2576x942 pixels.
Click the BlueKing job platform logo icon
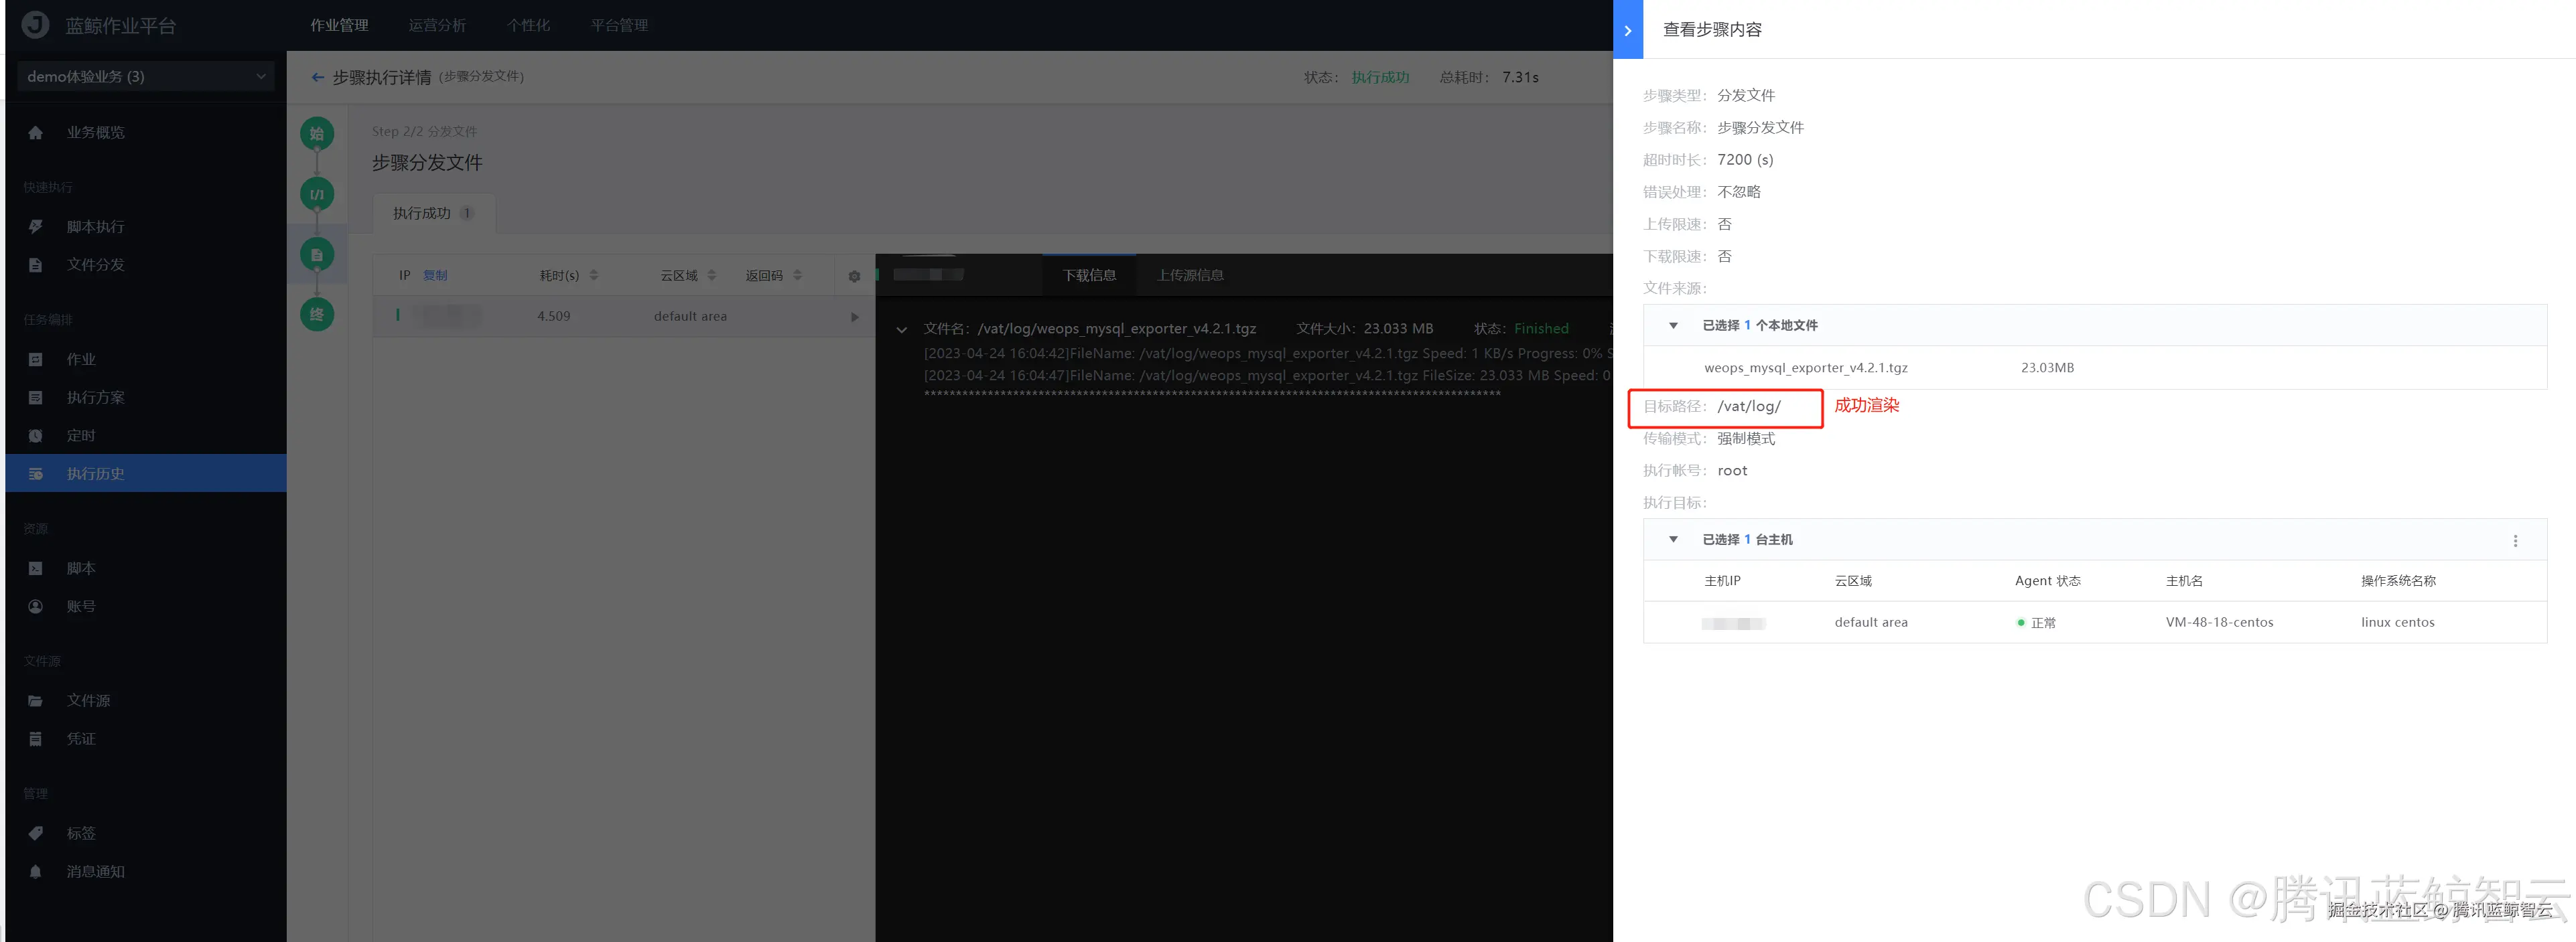pyautogui.click(x=36, y=25)
